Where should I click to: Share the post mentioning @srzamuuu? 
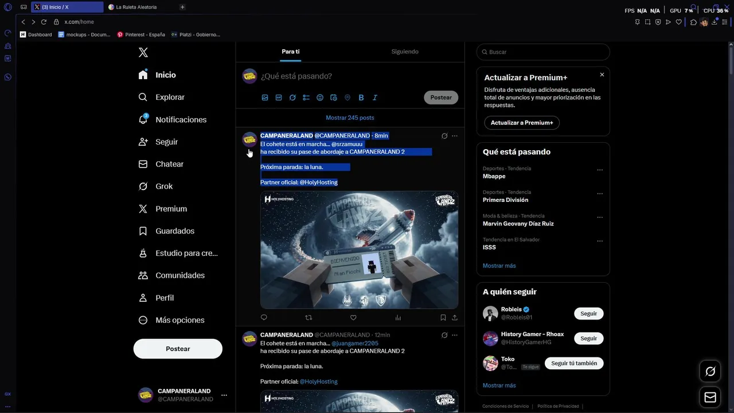click(455, 317)
